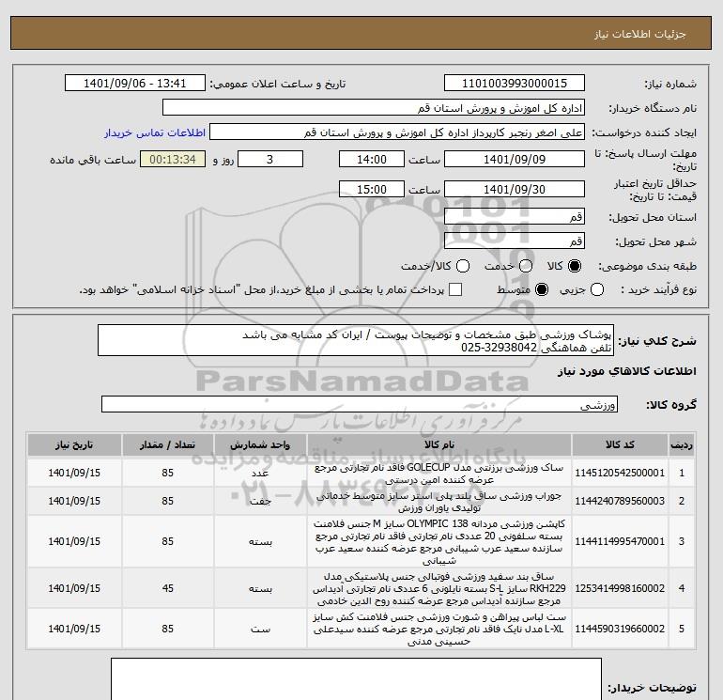Select product code 1145120542500001
The width and height of the screenshot is (723, 700).
[x=620, y=473]
